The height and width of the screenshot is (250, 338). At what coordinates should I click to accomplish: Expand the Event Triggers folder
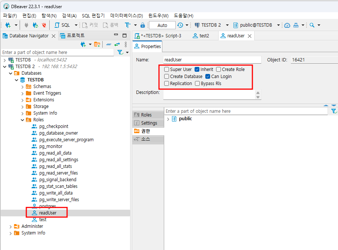[22, 94]
